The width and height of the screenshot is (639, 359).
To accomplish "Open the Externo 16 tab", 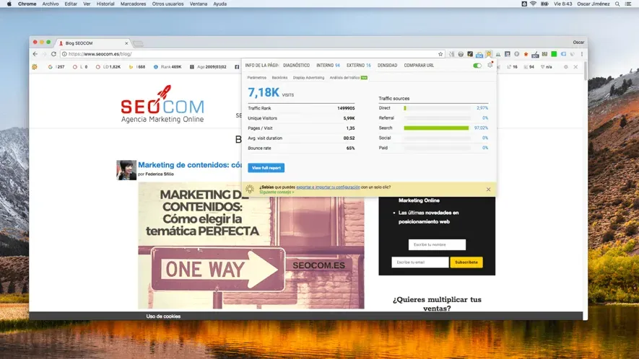I will 359,65.
